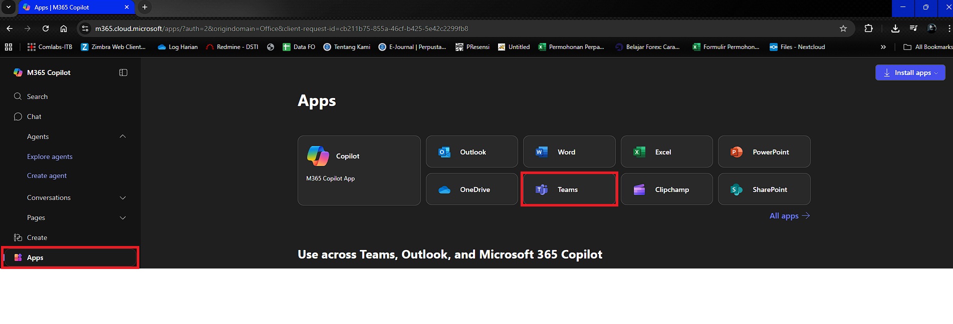
Task: Open the SharePoint app tile
Action: pyautogui.click(x=764, y=189)
